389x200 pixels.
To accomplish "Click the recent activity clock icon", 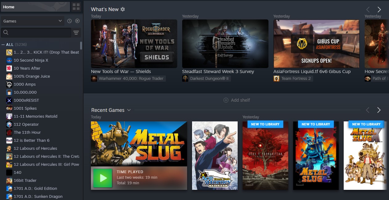I will [x=69, y=21].
